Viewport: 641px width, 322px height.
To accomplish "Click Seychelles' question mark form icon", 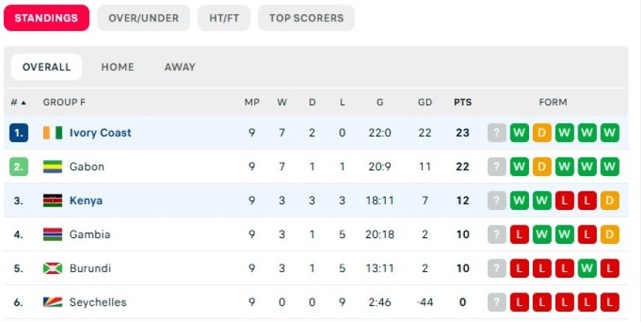I will point(497,302).
